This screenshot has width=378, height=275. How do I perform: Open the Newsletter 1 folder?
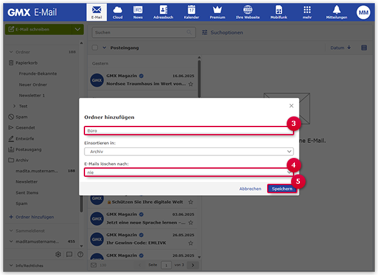(x=32, y=96)
